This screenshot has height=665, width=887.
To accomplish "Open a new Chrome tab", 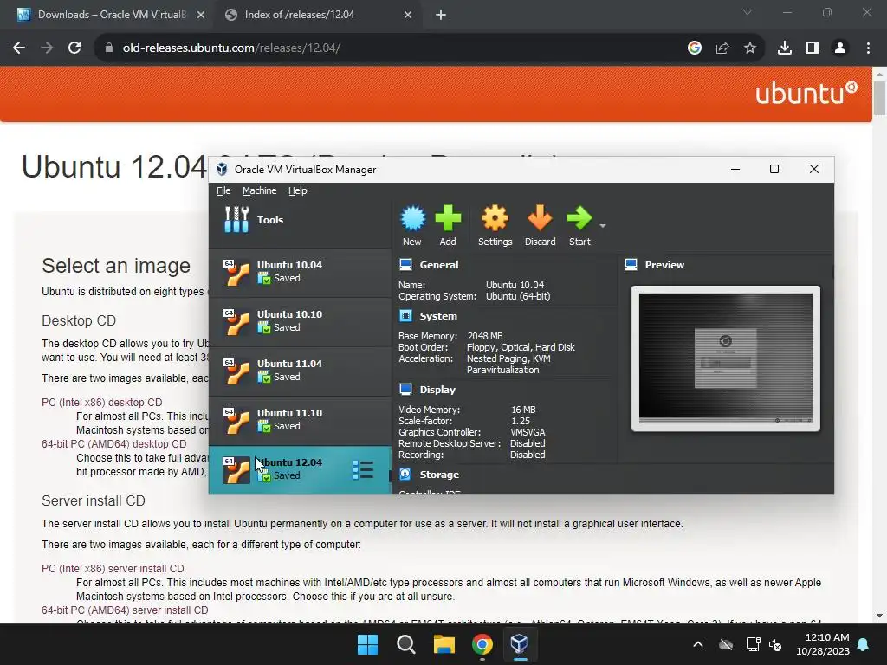I will pos(441,15).
